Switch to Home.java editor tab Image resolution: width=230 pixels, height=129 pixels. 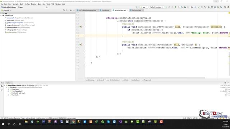(x=105, y=10)
